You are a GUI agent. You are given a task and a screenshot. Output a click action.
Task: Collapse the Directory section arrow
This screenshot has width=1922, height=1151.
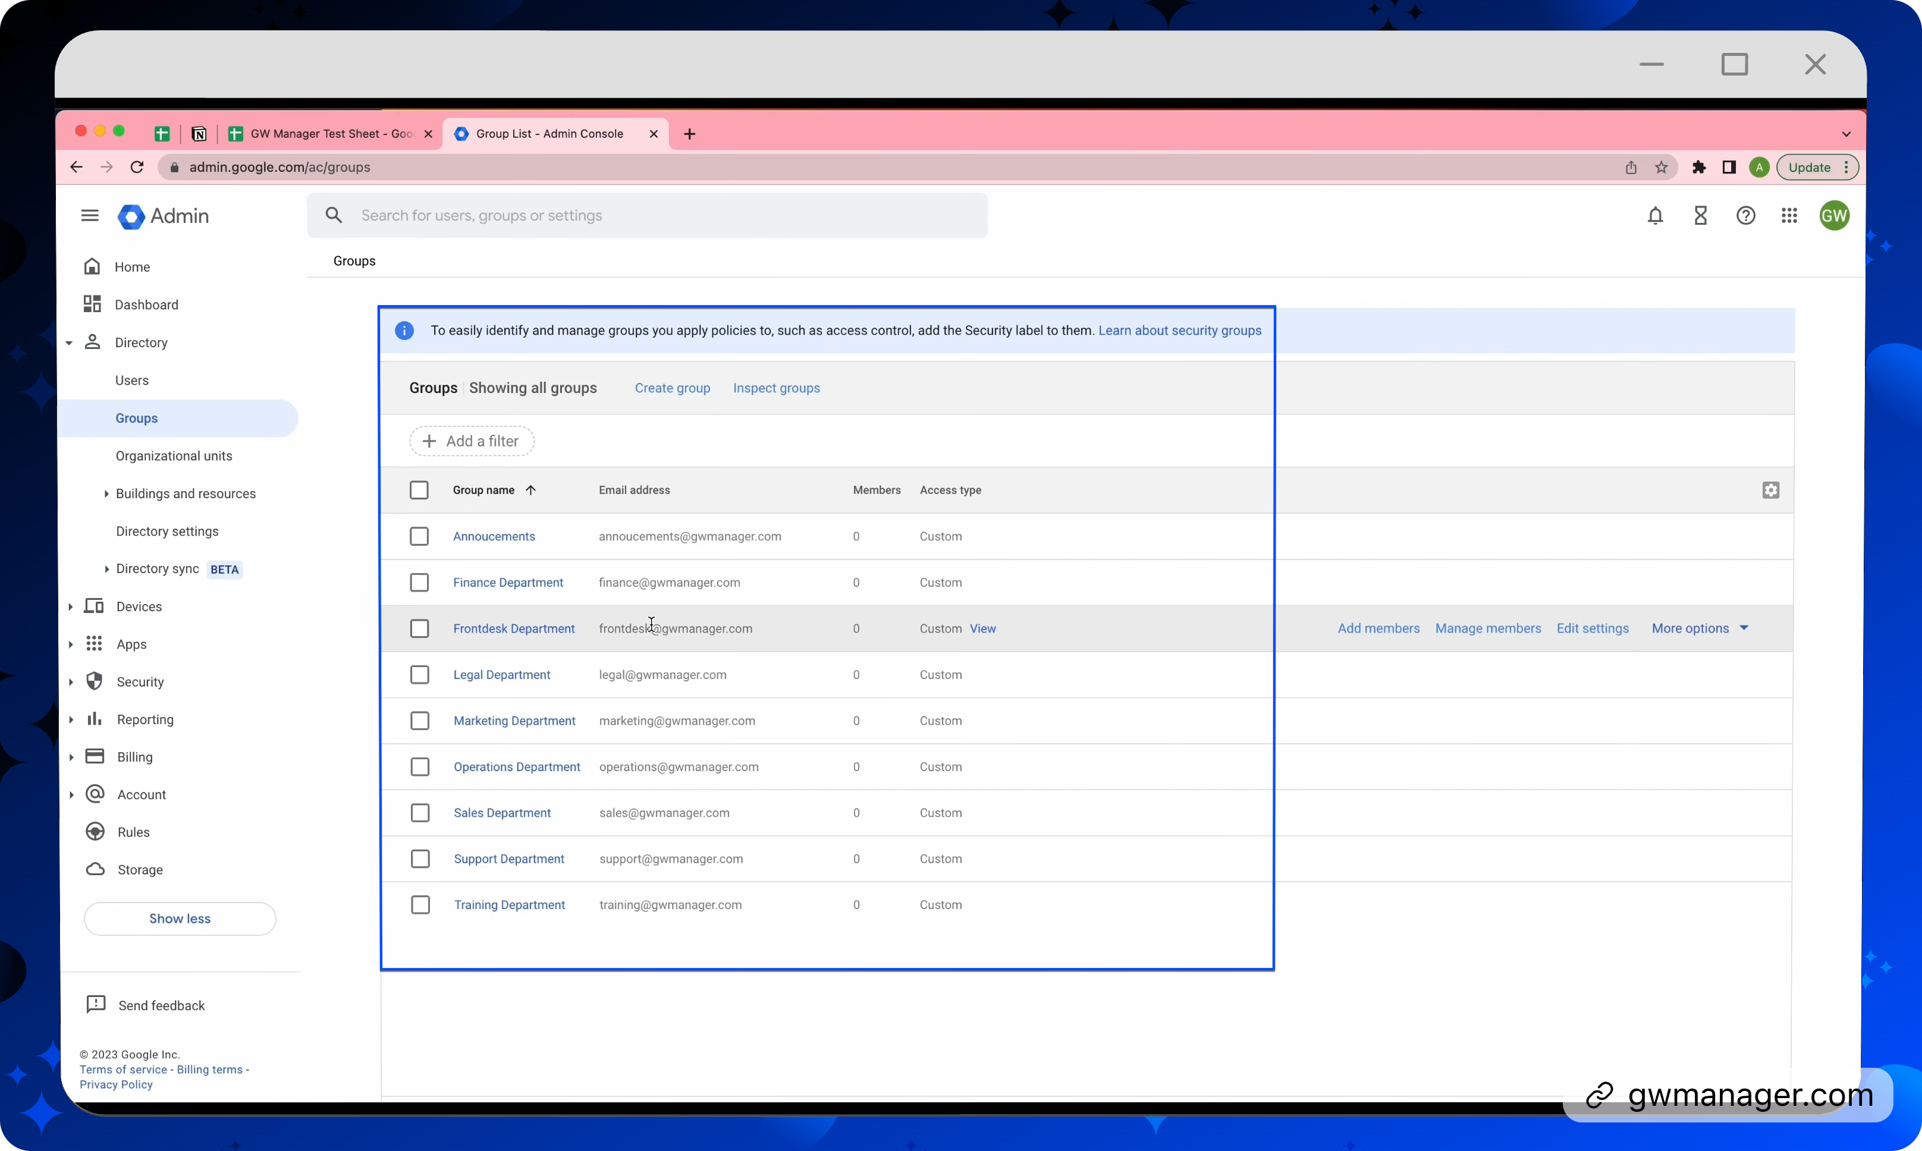(x=69, y=343)
